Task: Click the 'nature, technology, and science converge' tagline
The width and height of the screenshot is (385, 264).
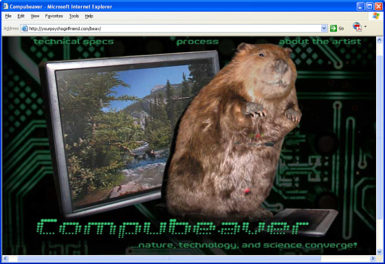Action: coord(244,245)
